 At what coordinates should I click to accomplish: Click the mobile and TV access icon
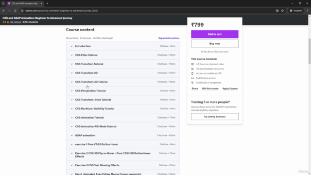click(x=192, y=73)
